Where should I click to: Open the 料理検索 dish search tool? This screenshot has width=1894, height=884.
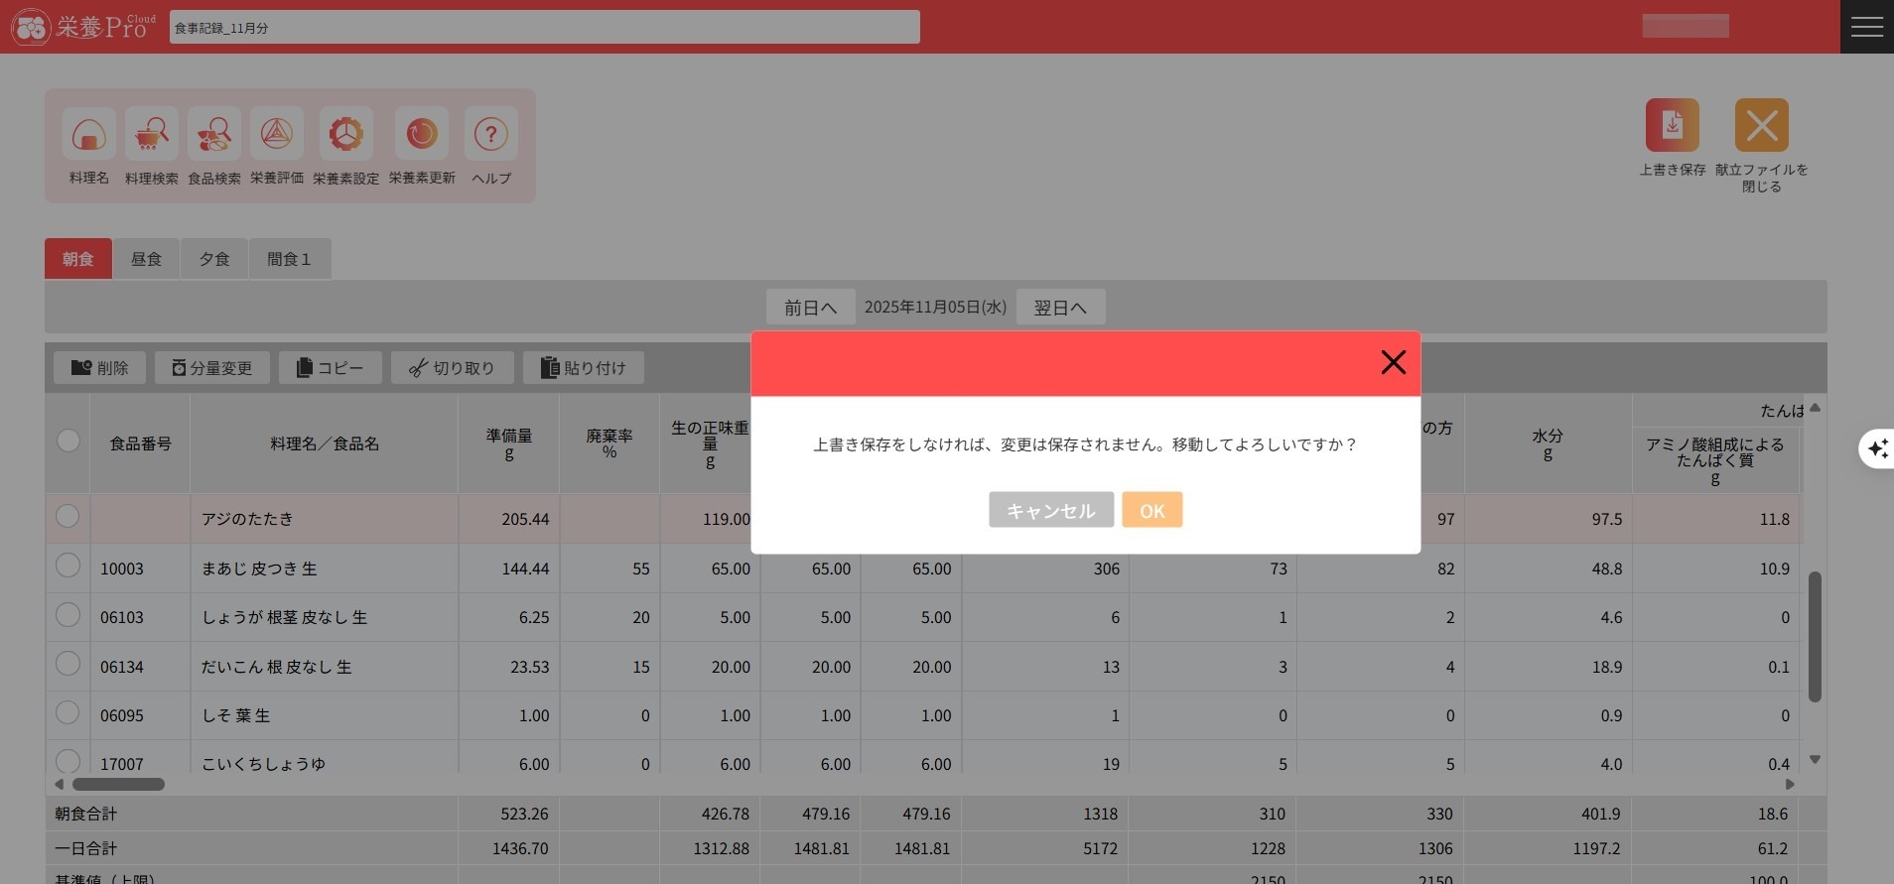152,135
